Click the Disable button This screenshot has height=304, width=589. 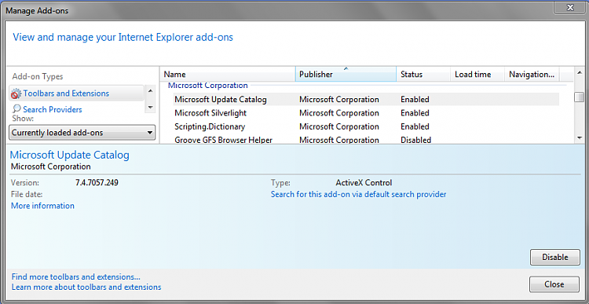point(554,258)
